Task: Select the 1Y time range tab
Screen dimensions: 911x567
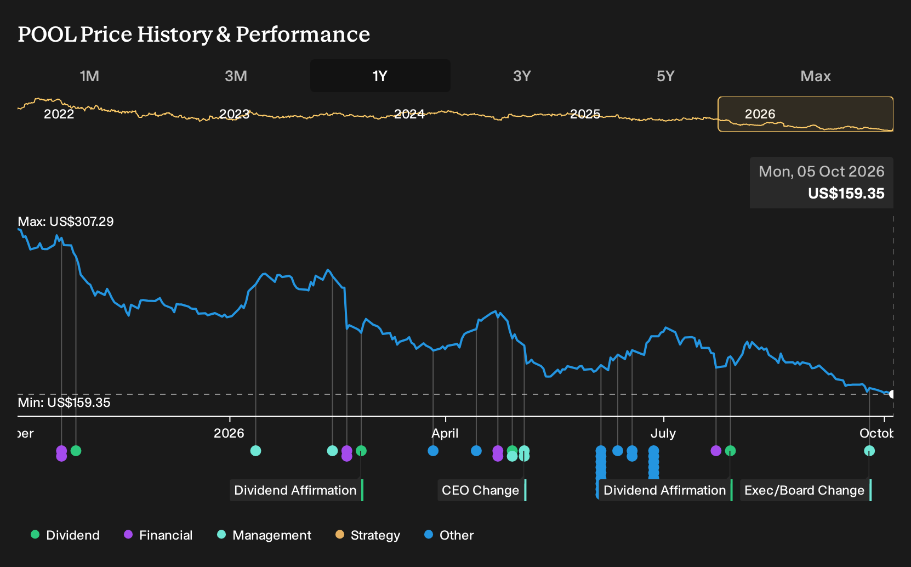Action: click(x=380, y=76)
